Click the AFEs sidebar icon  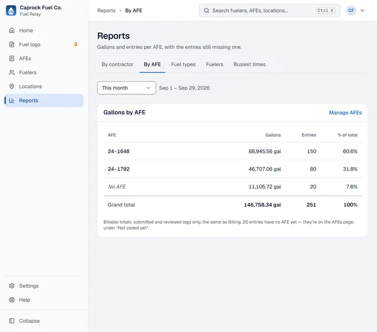[x=12, y=58]
